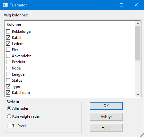
Task: Click the OK button
Action: point(106,106)
